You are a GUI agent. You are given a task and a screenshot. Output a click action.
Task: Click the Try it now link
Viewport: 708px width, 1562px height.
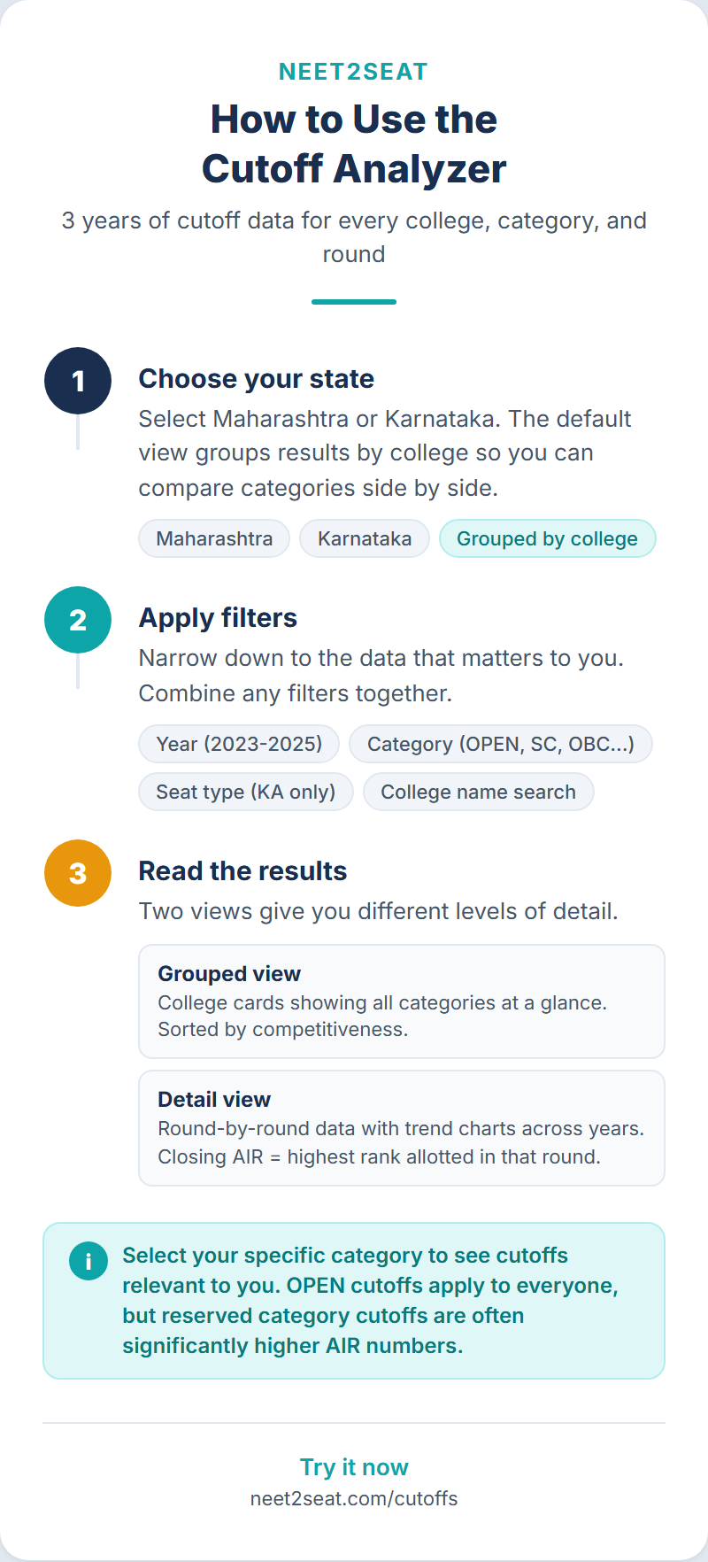click(x=354, y=1467)
